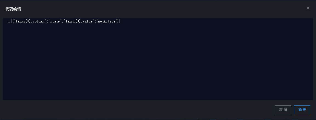Click the comma separating the two pairs
The height and width of the screenshot is (120, 316).
pos(62,21)
